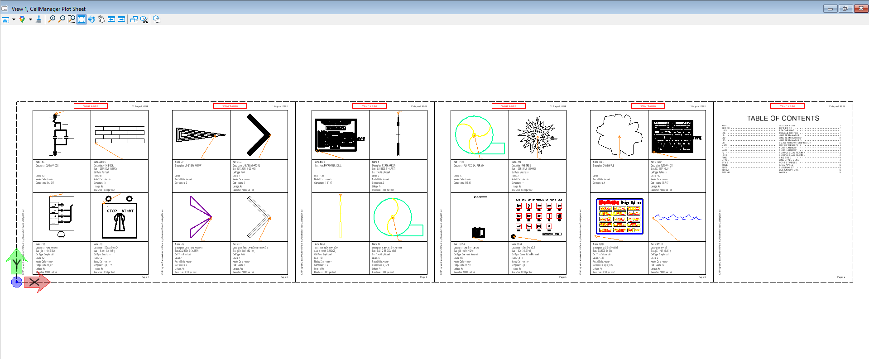Open the View Attributes icon
The height and width of the screenshot is (359, 869).
click(x=5, y=19)
